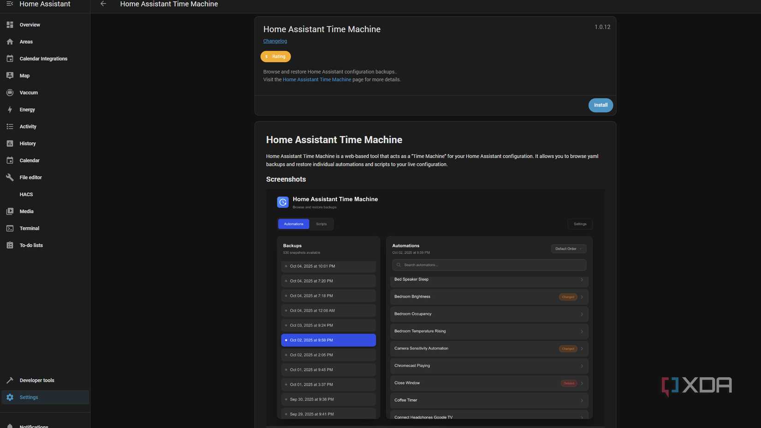This screenshot has width=761, height=428.
Task: Select the Oct 02 backup snapshot
Action: pos(328,340)
